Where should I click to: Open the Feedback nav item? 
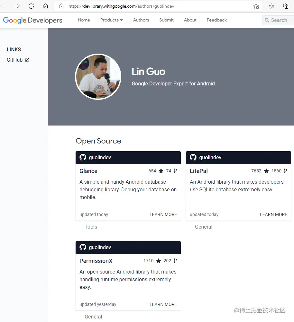pyautogui.click(x=217, y=20)
